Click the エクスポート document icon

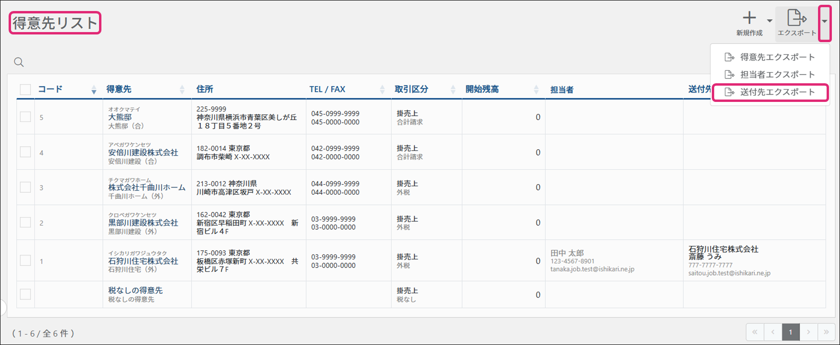796,18
